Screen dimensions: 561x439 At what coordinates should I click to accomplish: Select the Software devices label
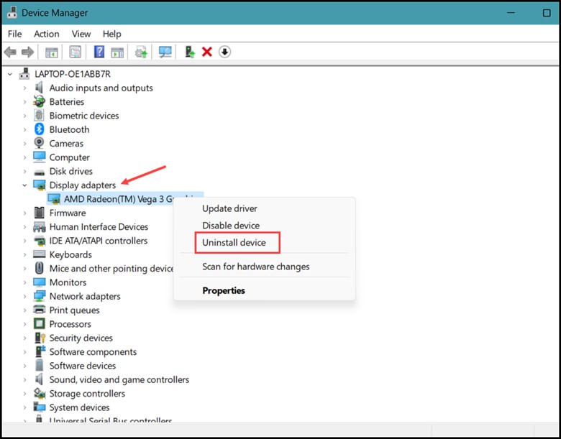83,366
